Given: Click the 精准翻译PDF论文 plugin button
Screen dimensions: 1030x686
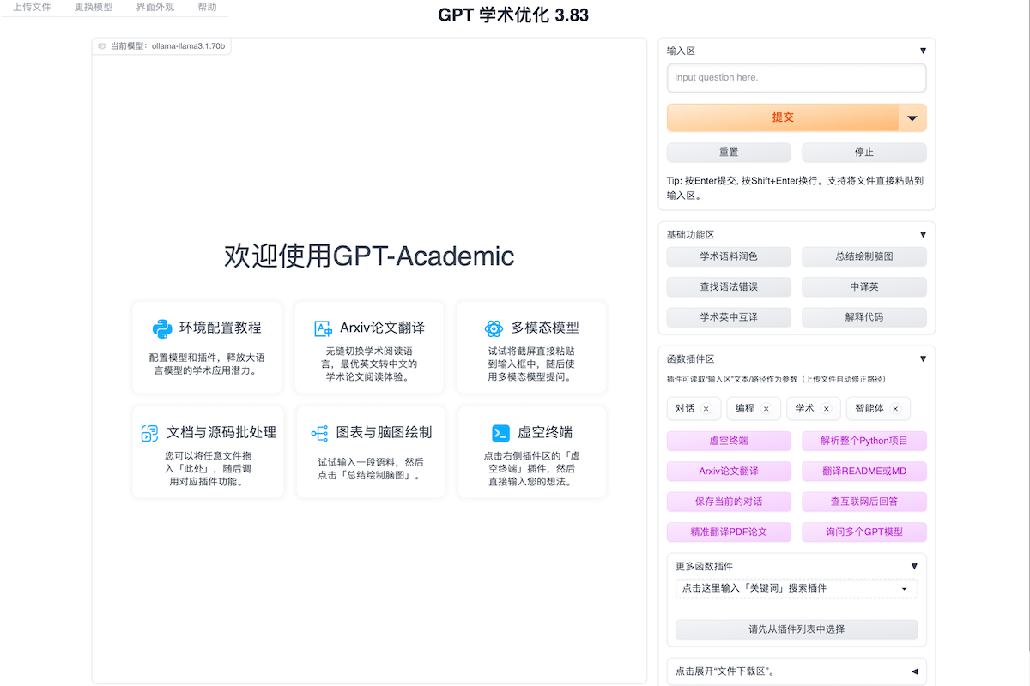Looking at the screenshot, I should [x=729, y=532].
